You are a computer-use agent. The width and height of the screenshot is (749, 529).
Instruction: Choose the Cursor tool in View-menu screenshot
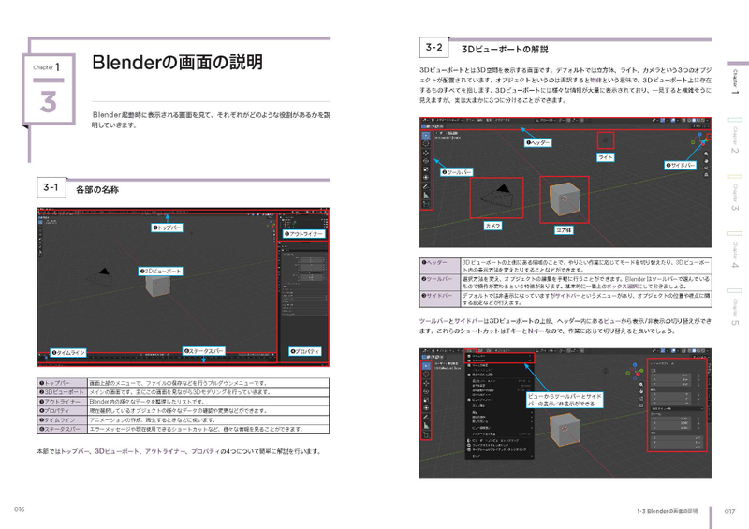(x=426, y=375)
